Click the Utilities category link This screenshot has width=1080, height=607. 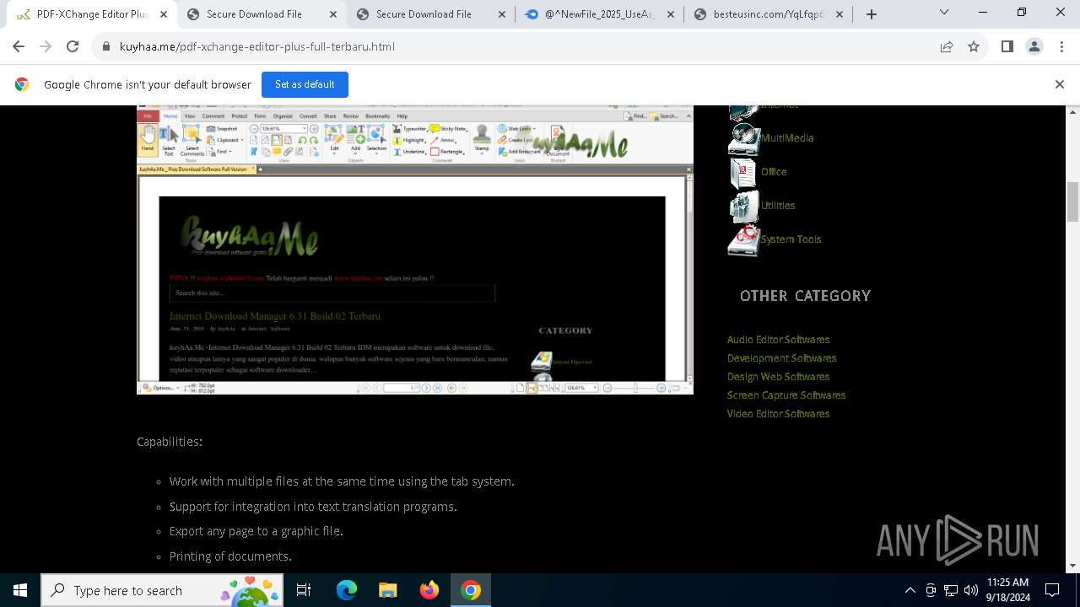[x=778, y=206]
